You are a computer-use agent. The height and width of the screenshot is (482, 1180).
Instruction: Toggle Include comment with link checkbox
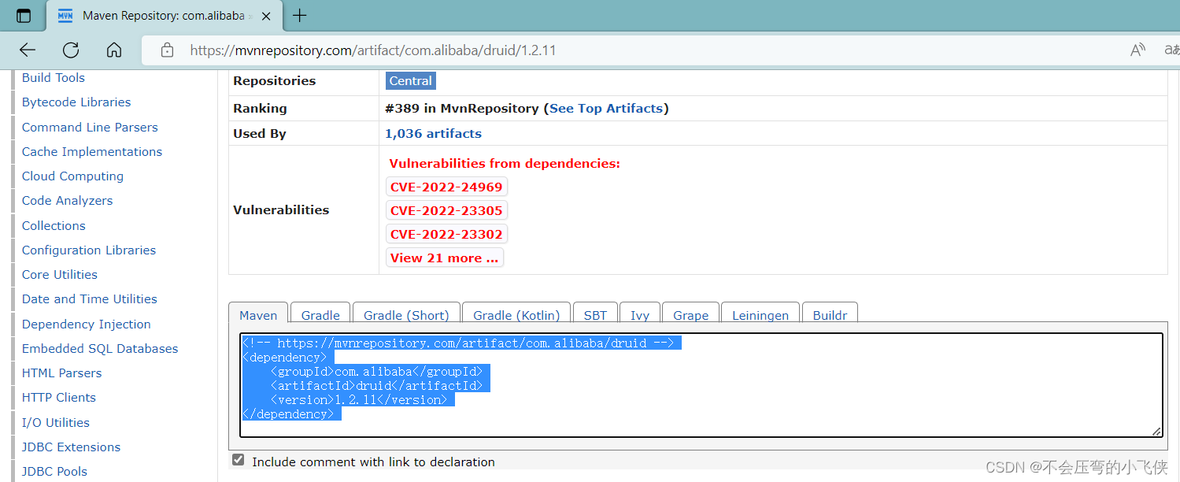click(x=238, y=460)
